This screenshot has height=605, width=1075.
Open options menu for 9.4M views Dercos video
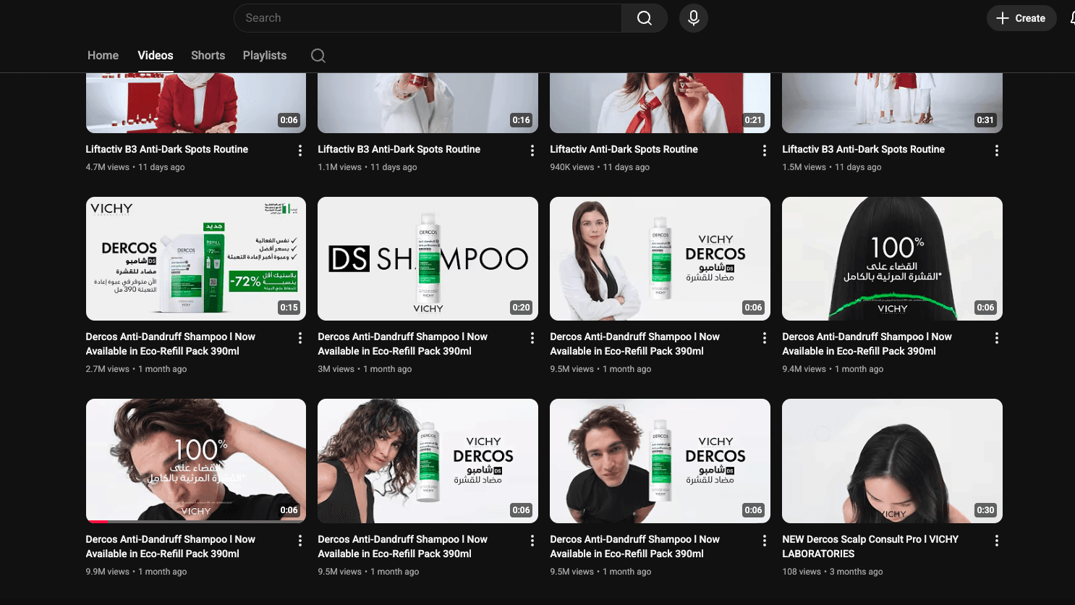pos(997,338)
